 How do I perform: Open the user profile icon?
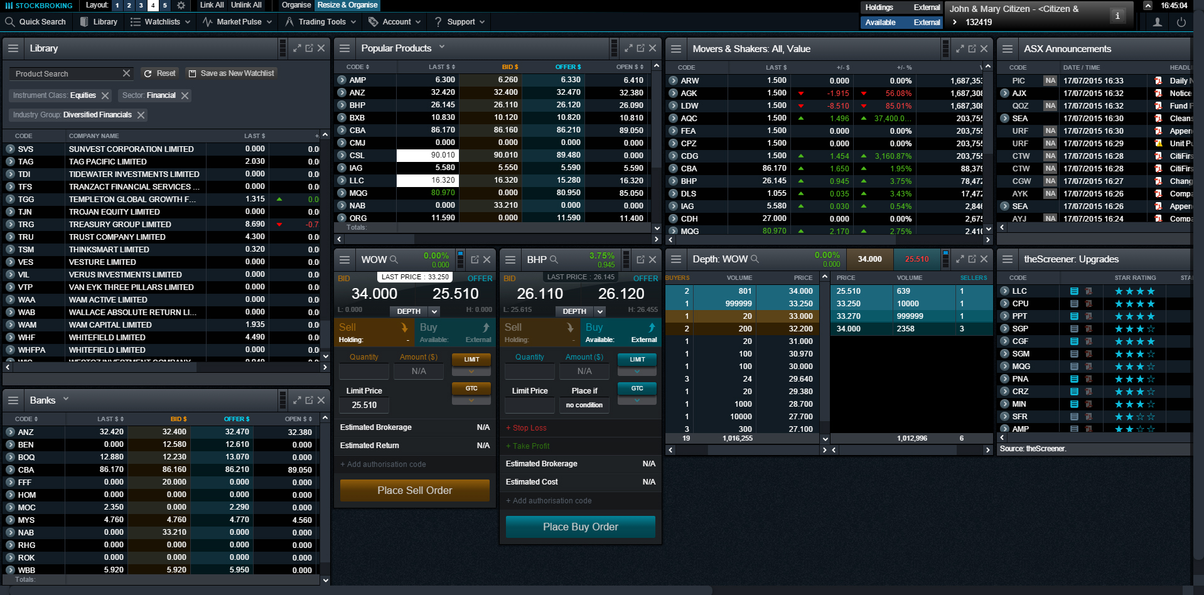click(1157, 22)
